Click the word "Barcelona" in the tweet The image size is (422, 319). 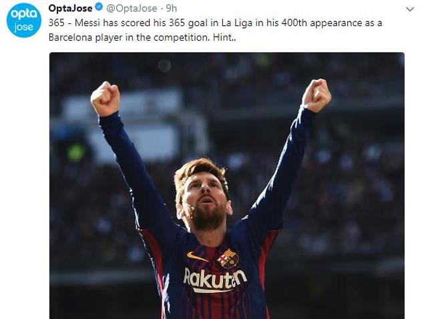71,37
